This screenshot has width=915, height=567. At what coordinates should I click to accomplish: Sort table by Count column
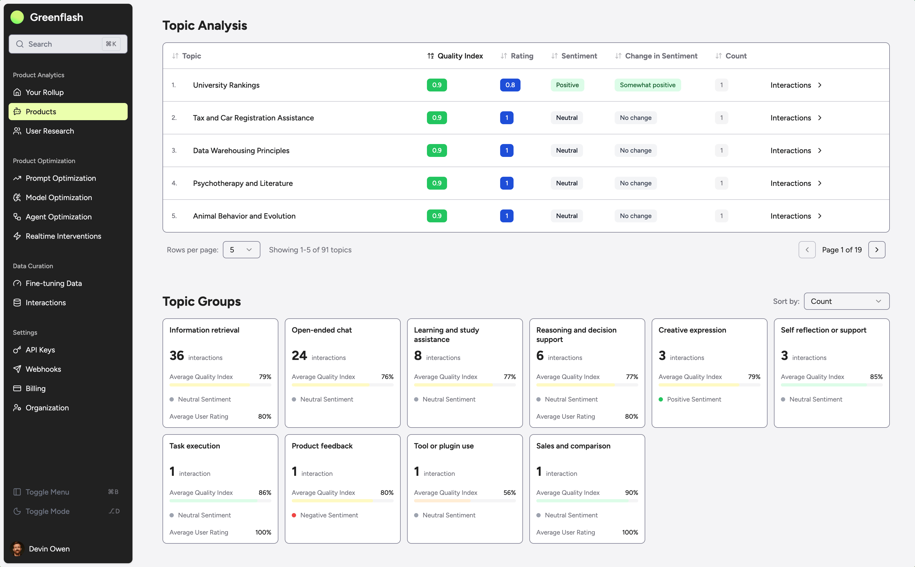(731, 56)
